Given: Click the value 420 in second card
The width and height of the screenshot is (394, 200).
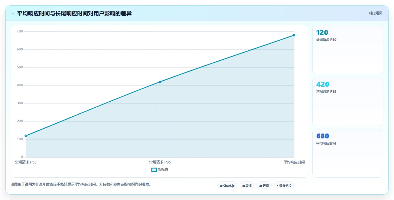Looking at the screenshot, I should [x=323, y=84].
